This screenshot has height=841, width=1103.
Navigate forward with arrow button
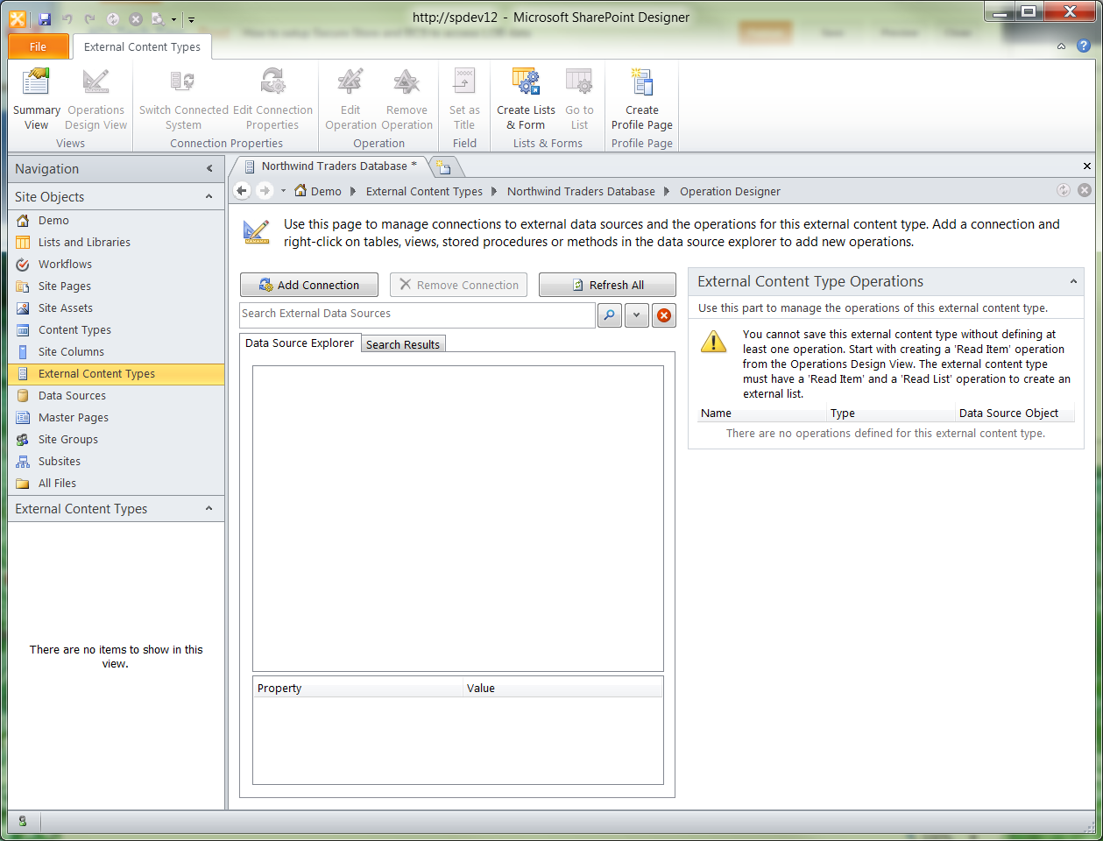click(265, 190)
